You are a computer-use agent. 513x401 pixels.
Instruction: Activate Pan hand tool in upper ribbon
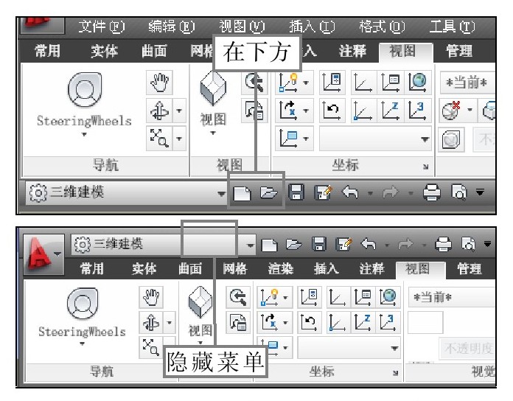coord(159,82)
